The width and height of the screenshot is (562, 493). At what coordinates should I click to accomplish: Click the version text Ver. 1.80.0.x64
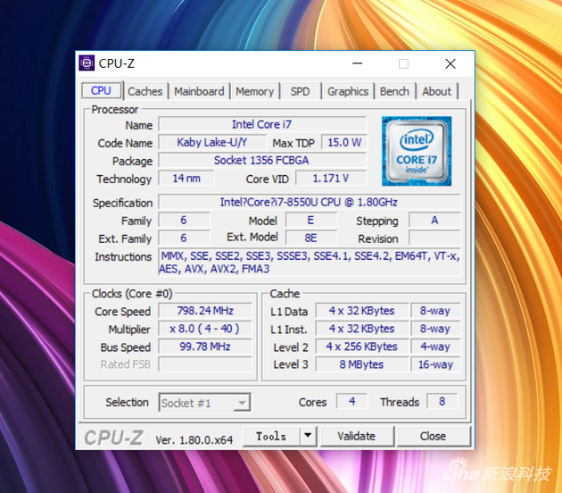(194, 440)
